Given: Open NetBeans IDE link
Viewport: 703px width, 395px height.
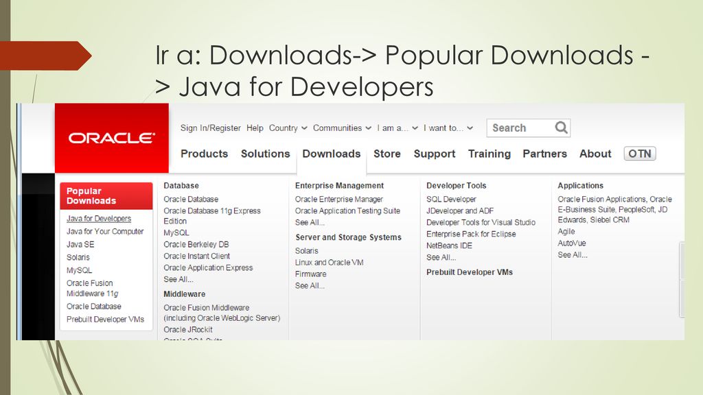Looking at the screenshot, I should [x=449, y=246].
